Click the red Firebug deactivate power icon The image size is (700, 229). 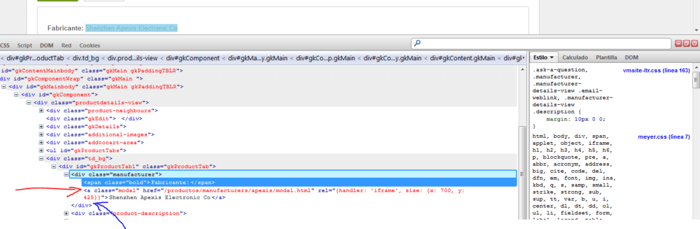695,44
